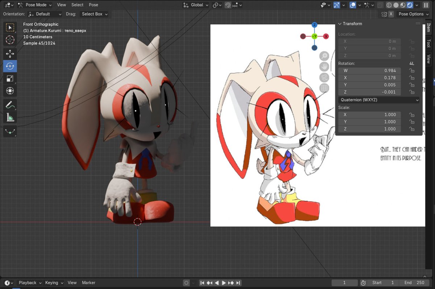Viewport: 435px width, 289px height.
Task: Open viewport shading options dropdown arrow
Action: tap(417, 5)
